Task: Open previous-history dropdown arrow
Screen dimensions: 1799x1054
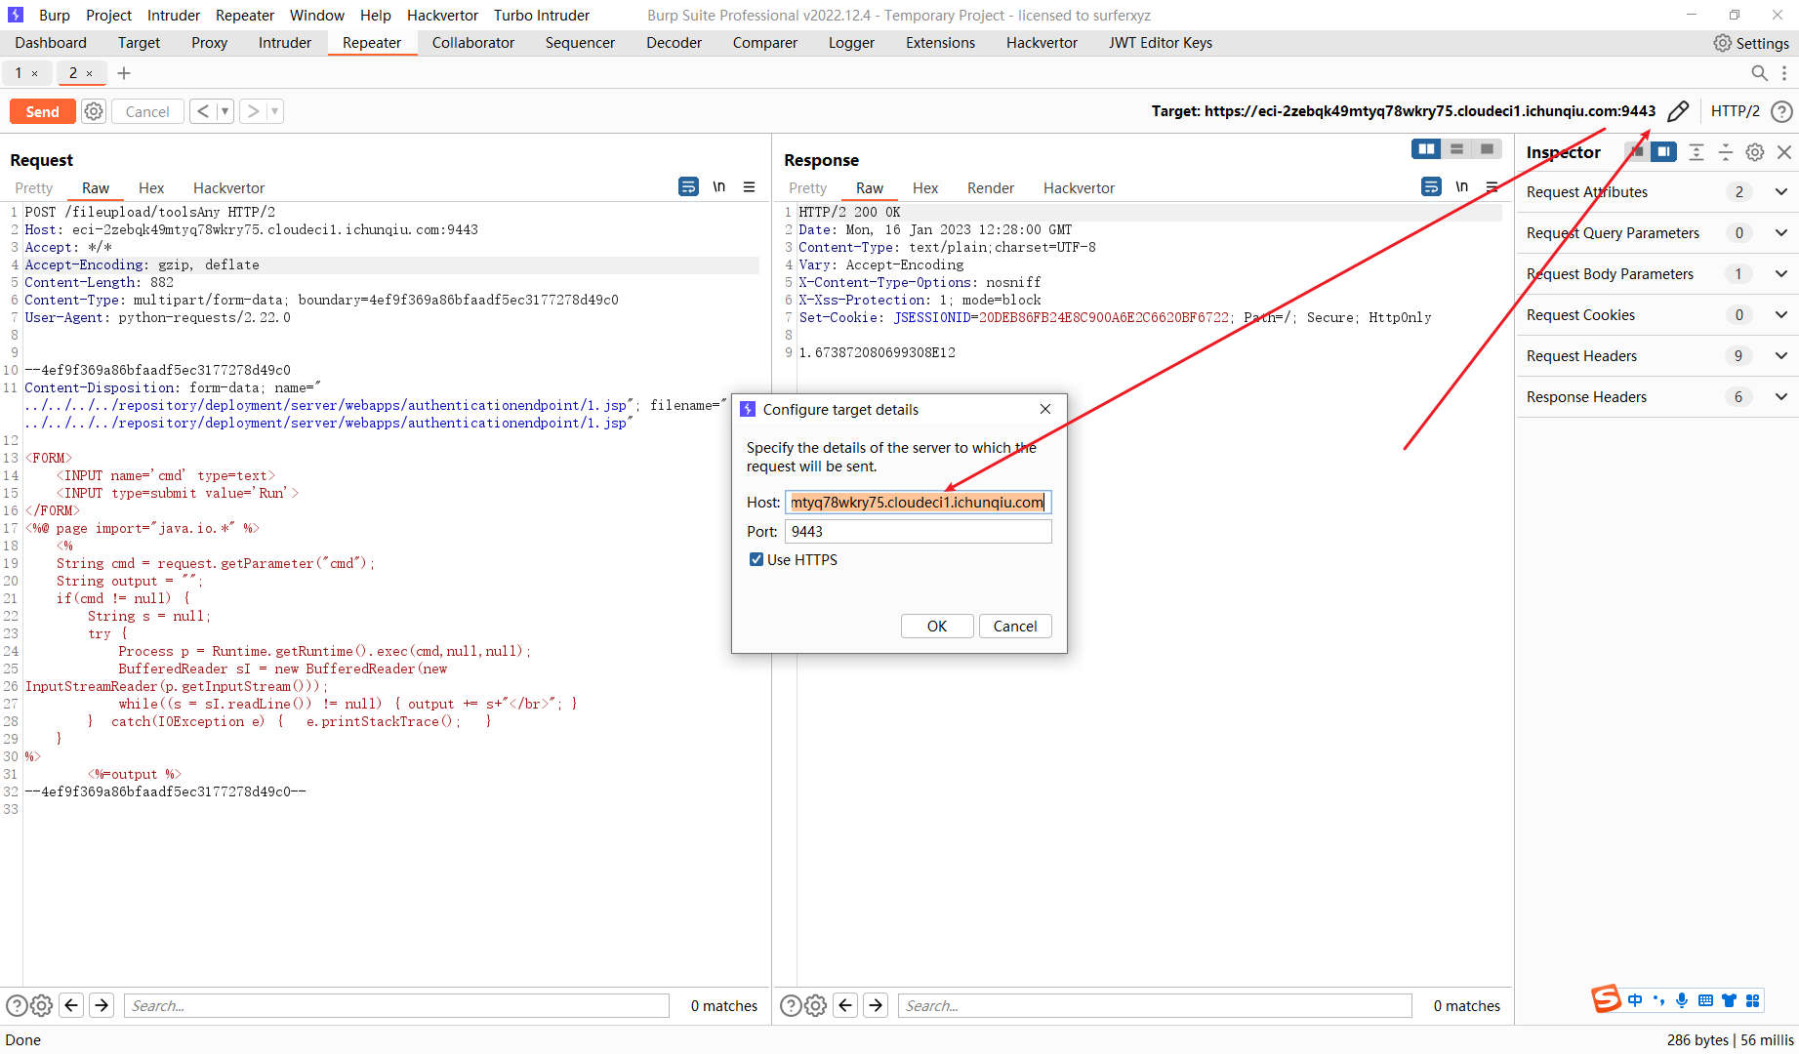Action: point(225,111)
